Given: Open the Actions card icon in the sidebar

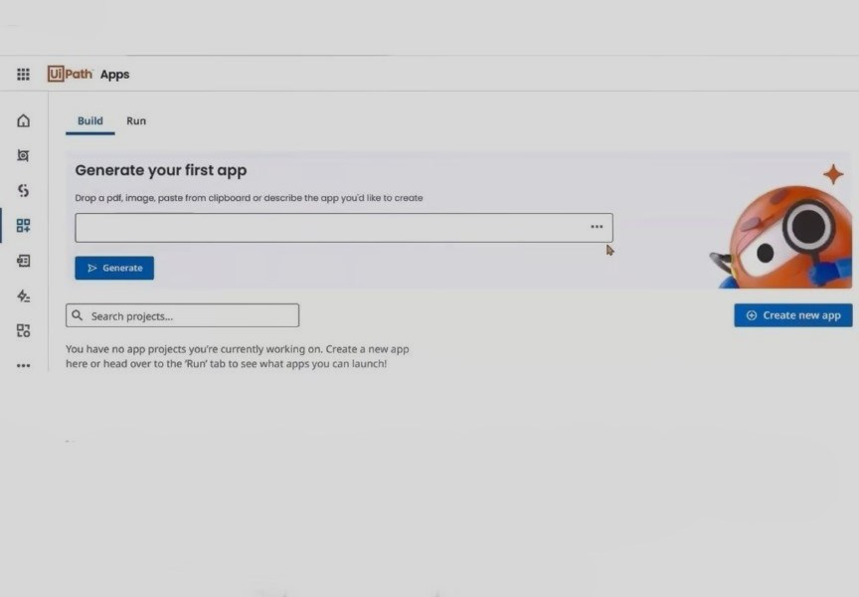Looking at the screenshot, I should click(23, 260).
